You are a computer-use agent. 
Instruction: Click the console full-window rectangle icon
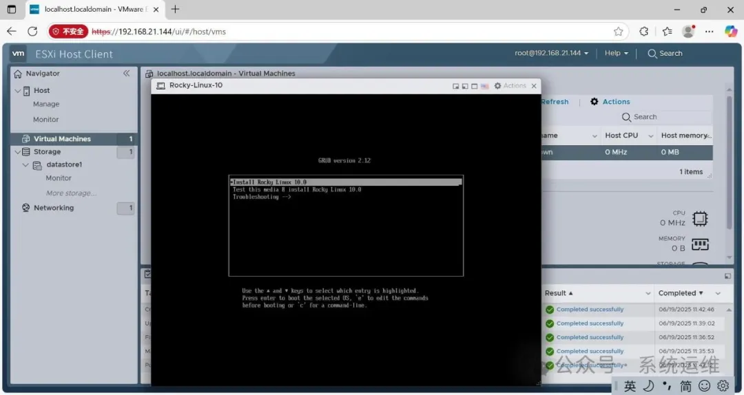(474, 86)
